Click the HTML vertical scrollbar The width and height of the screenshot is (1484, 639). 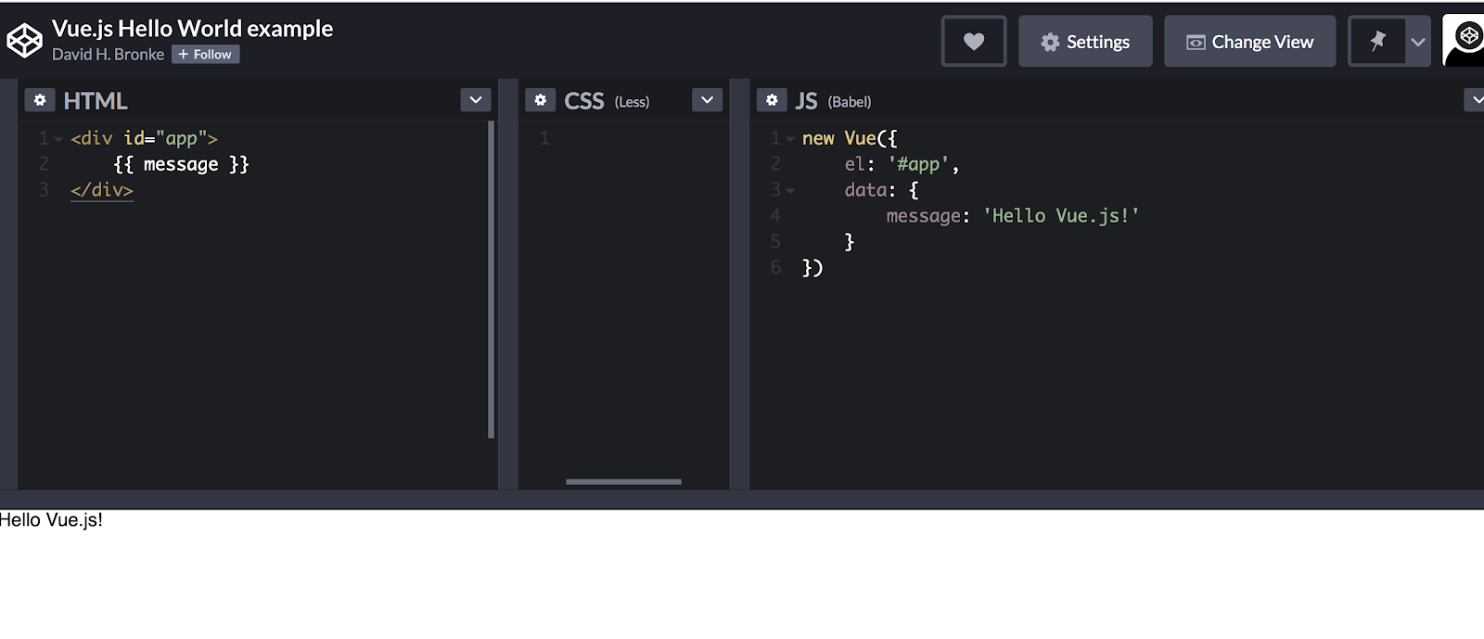[x=491, y=279]
